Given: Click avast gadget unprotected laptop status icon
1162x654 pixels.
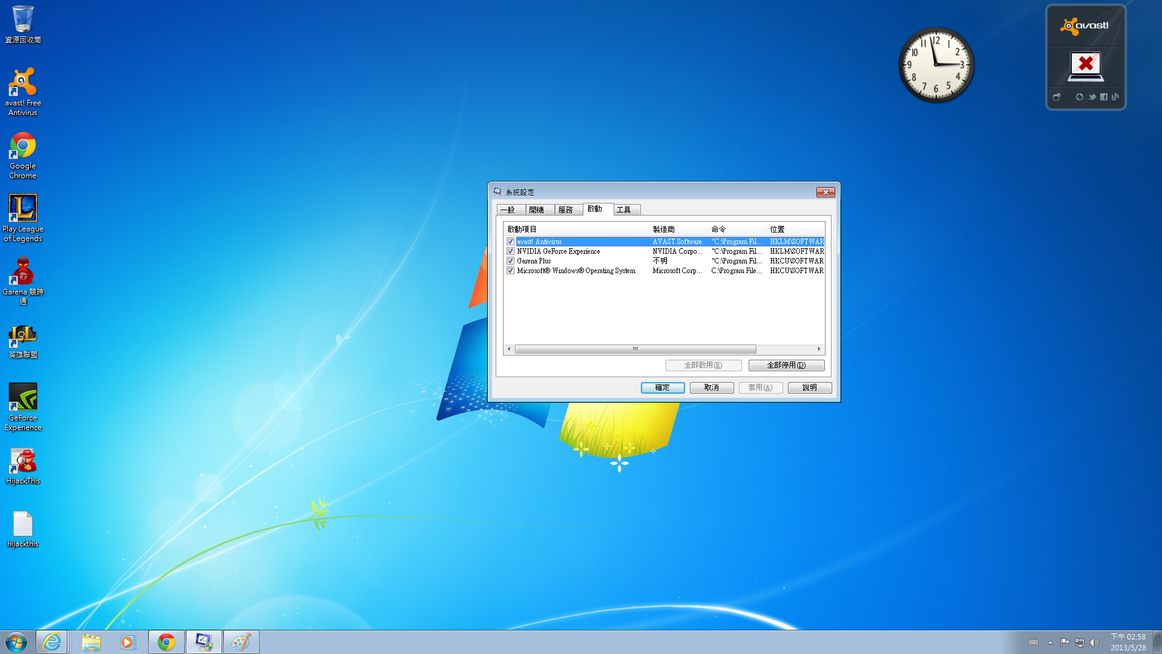Looking at the screenshot, I should pyautogui.click(x=1086, y=67).
